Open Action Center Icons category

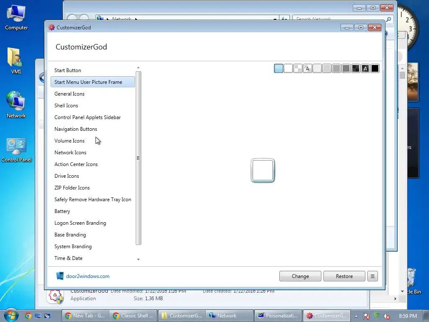point(93,164)
